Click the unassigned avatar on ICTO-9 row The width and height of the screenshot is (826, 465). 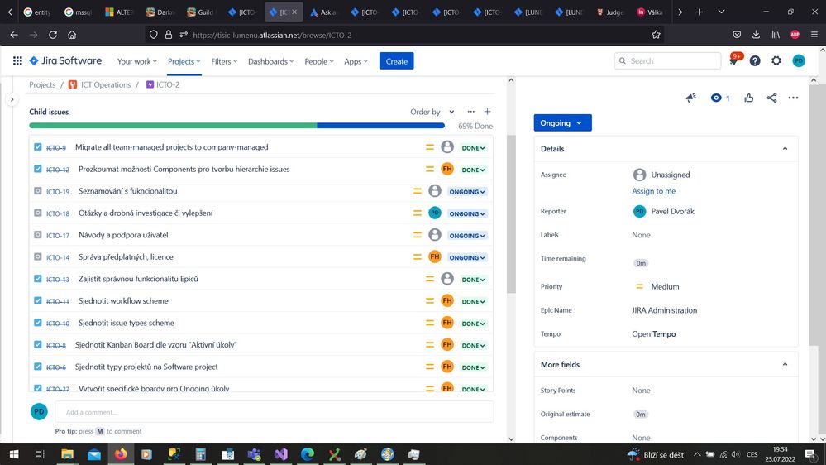tap(447, 147)
